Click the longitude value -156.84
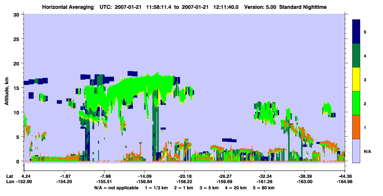The height and width of the screenshot is (196, 383). tap(144, 182)
